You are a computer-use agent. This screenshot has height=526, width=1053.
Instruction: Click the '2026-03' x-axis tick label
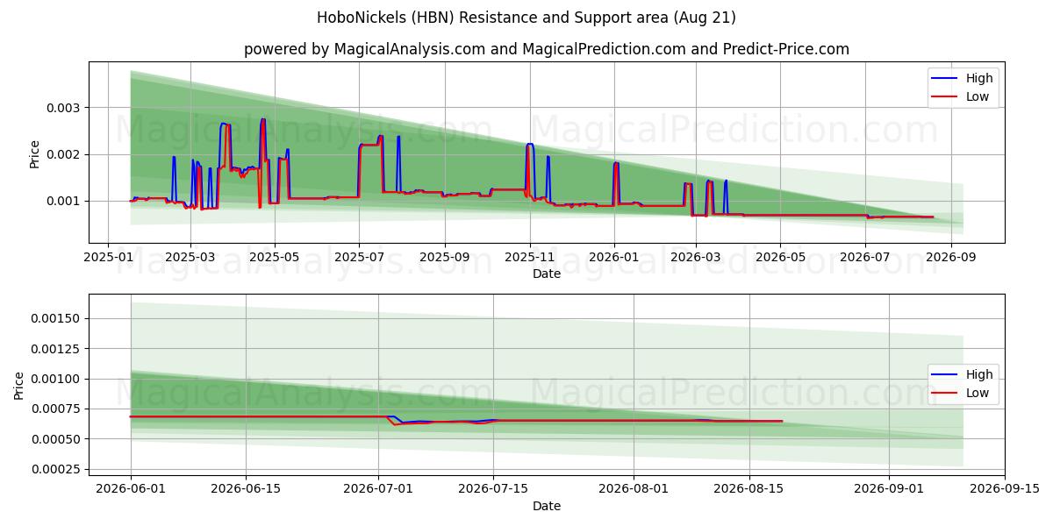pyautogui.click(x=696, y=258)
